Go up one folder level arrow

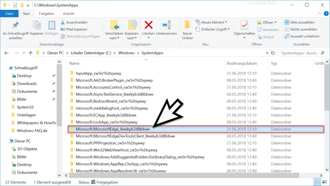[x=31, y=53]
